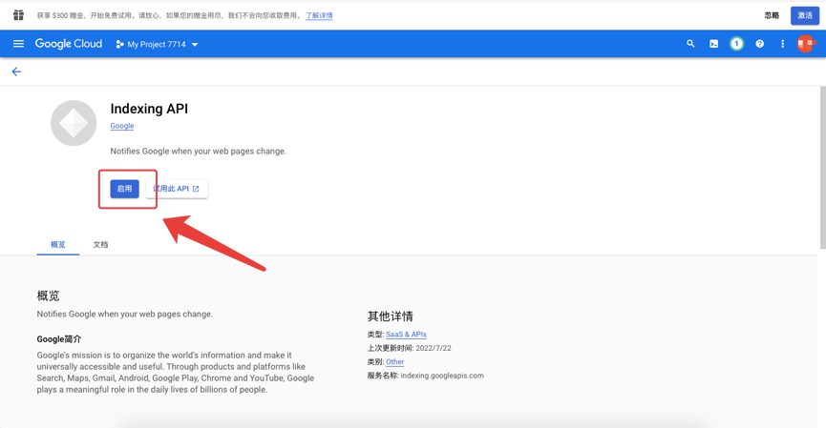Open the help question mark icon

(759, 44)
